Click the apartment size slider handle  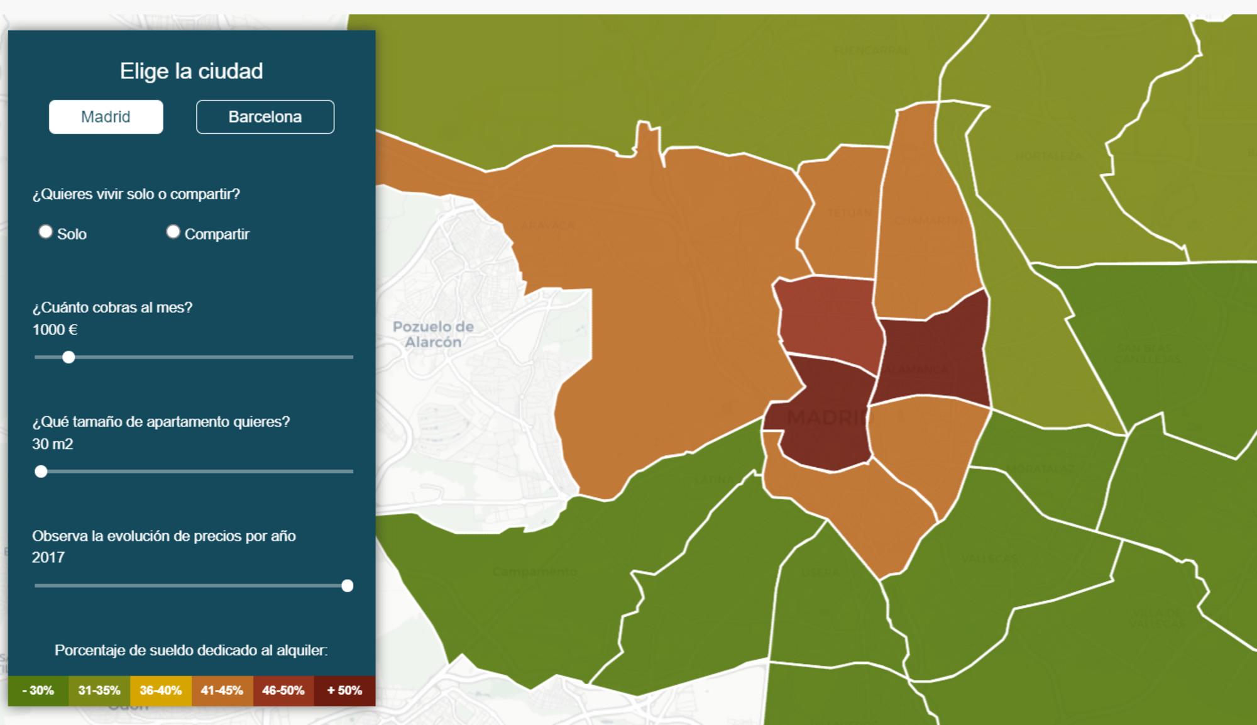click(43, 470)
